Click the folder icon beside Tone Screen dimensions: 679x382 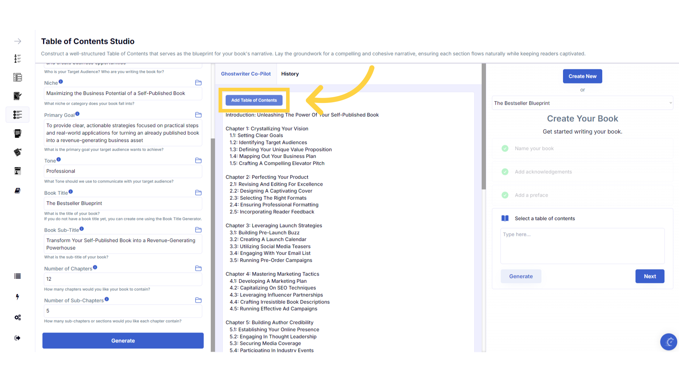[198, 161]
